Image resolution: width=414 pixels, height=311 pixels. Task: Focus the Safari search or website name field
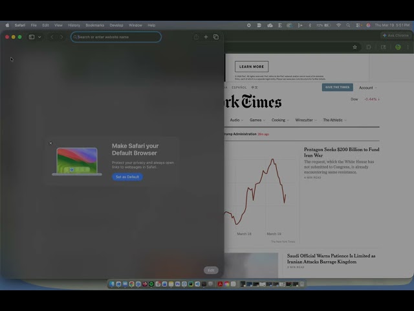tap(116, 37)
